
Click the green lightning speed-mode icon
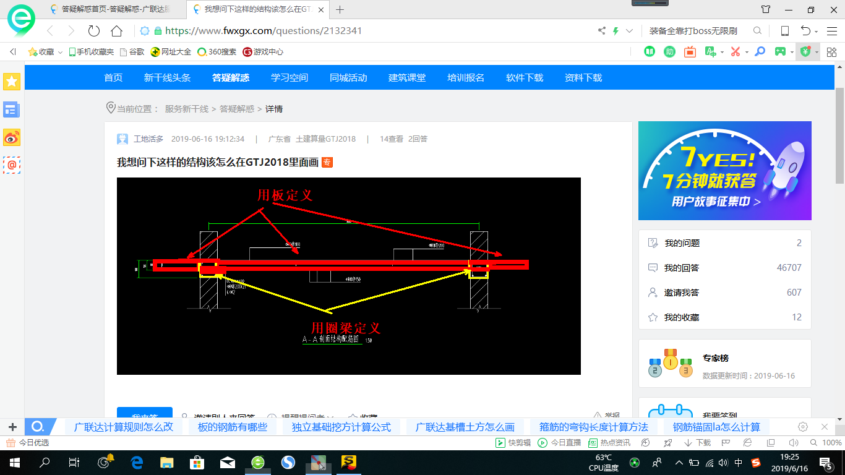(x=616, y=30)
